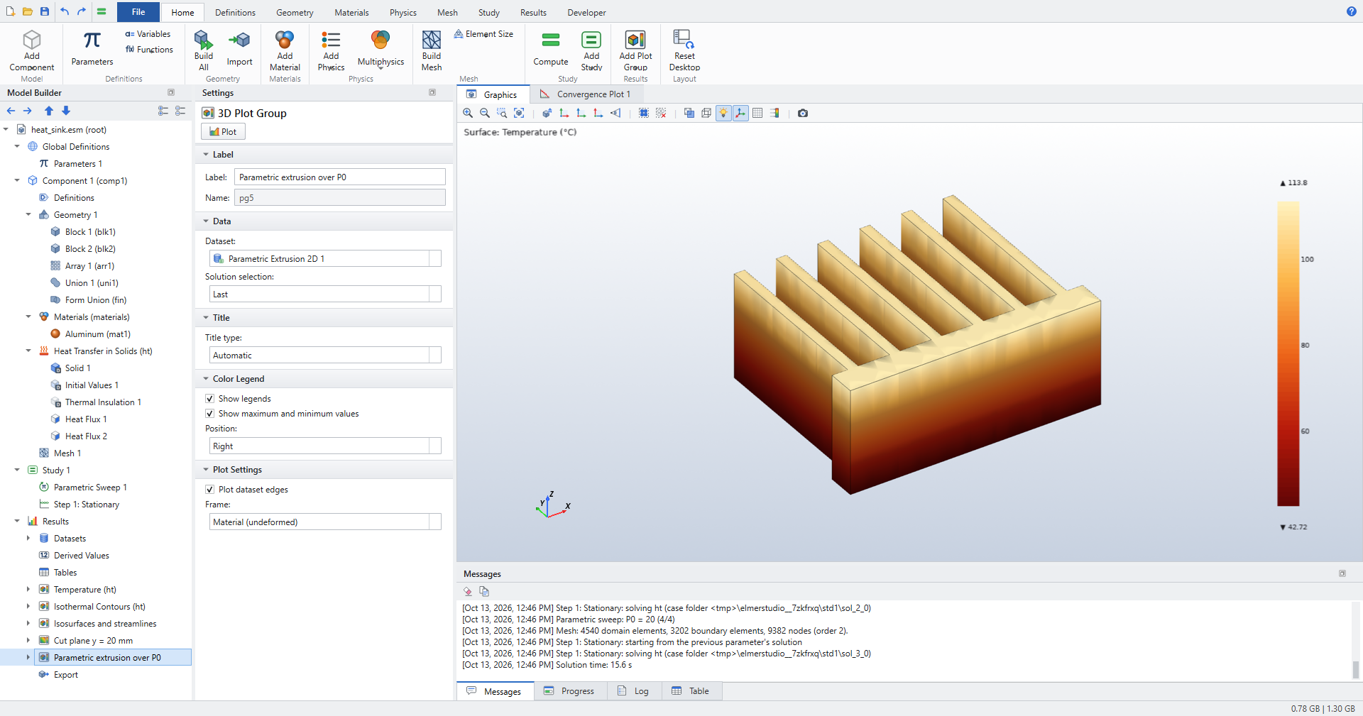
Task: Click Reset Desktop layout icon
Action: click(684, 50)
